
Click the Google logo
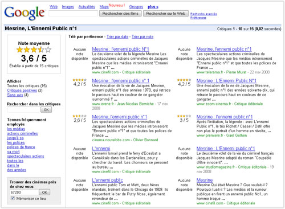[x=25, y=13]
